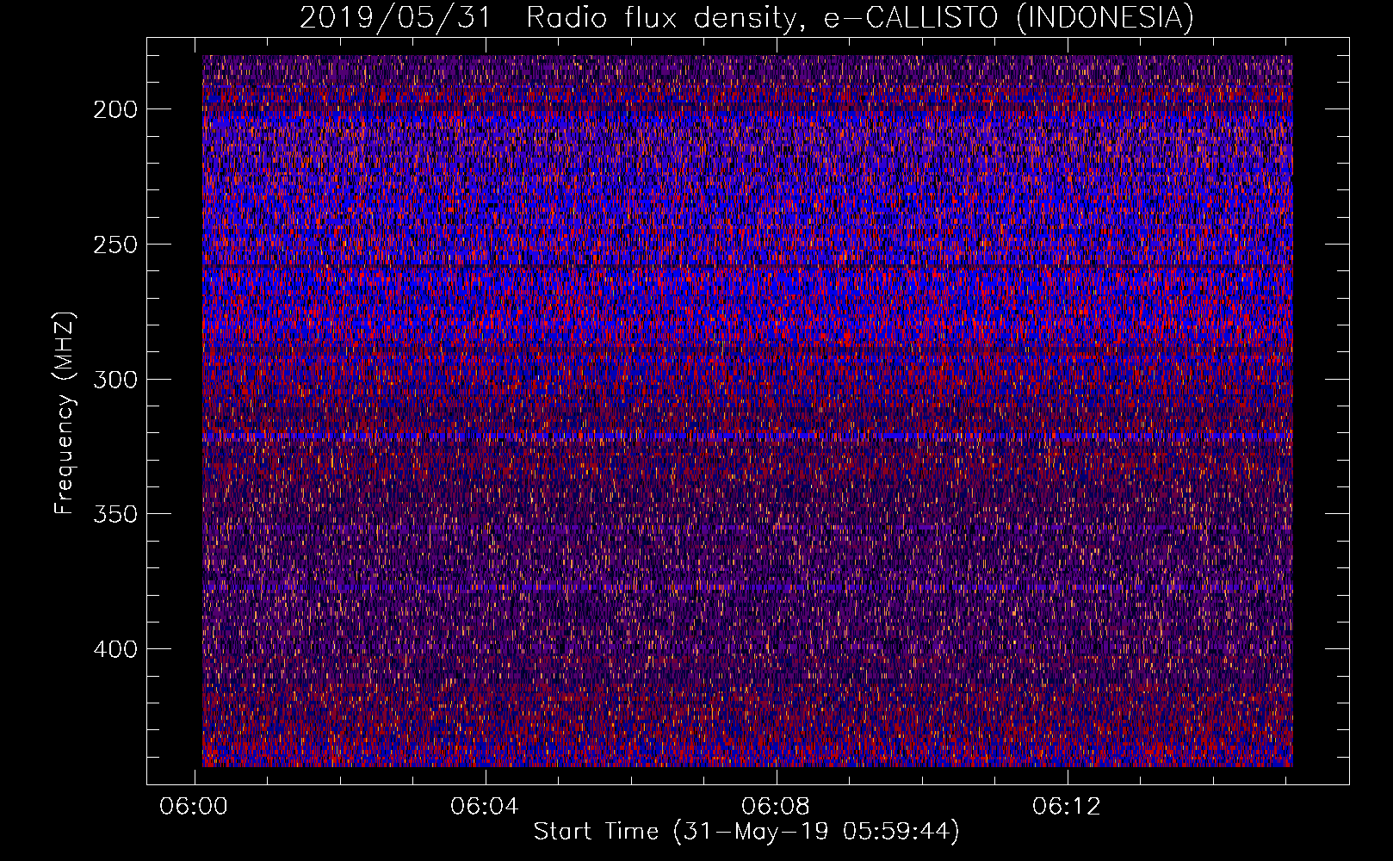Click the 06:04 time tick label
Image resolution: width=1393 pixels, height=861 pixels.
coord(485,807)
